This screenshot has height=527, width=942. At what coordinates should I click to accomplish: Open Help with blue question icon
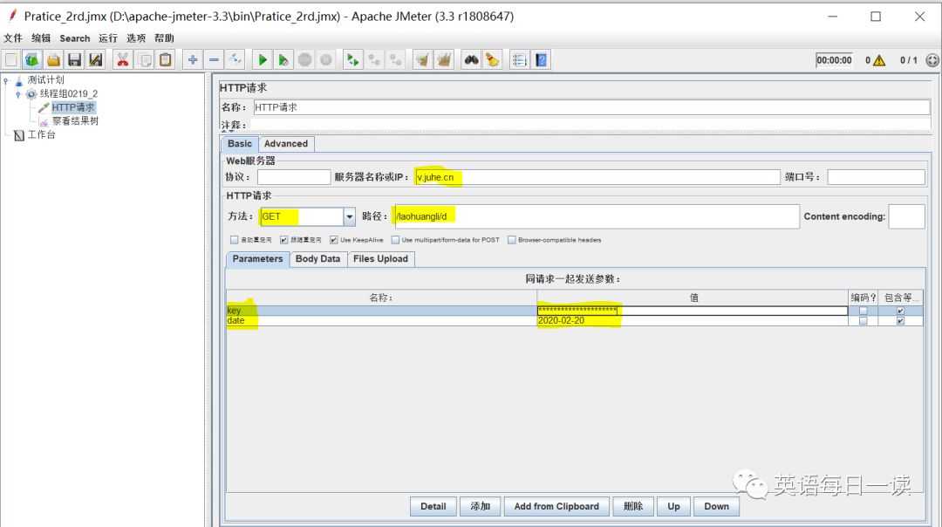point(542,59)
